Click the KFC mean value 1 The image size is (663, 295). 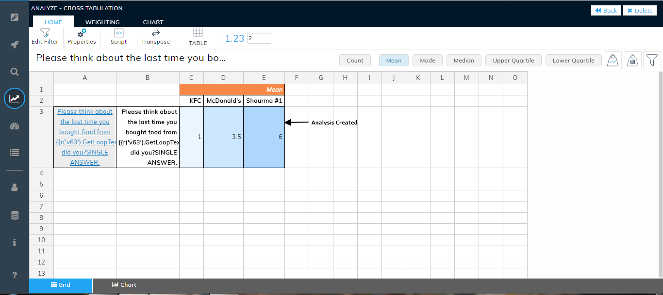coord(192,137)
